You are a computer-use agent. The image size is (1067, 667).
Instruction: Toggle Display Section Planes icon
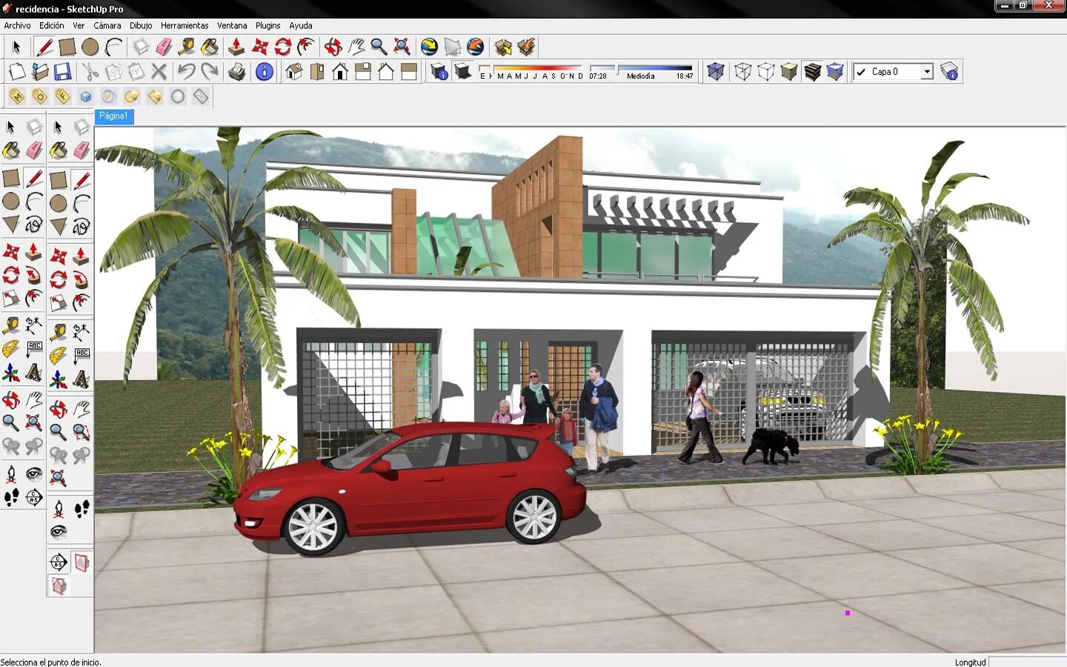(82, 563)
